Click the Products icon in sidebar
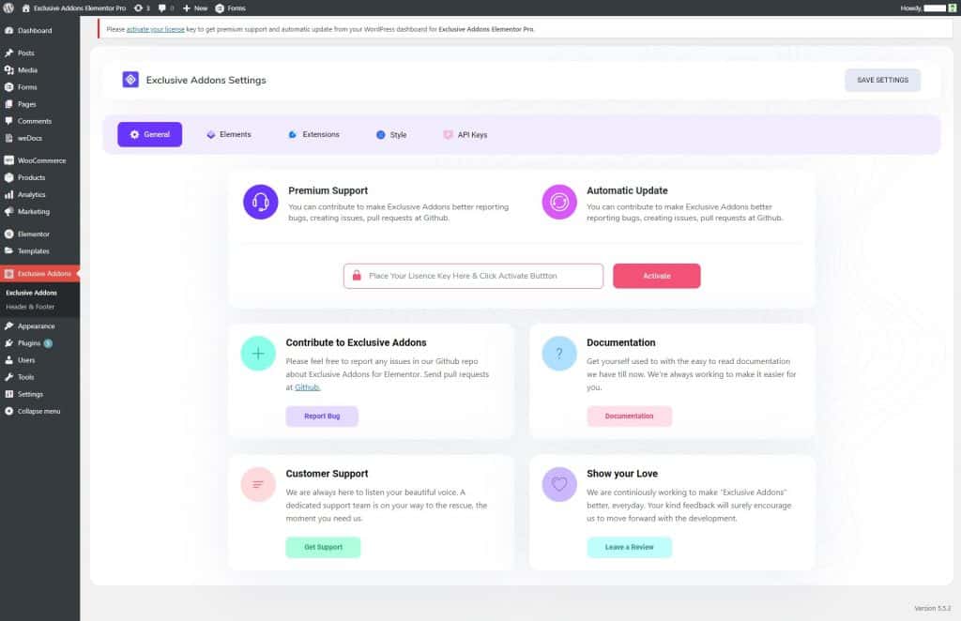Image resolution: width=961 pixels, height=621 pixels. [x=8, y=177]
